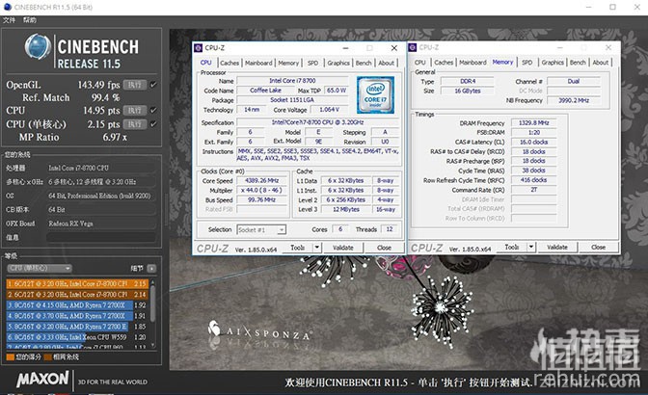Screen dimensions: 648x395
Task: Run the multi-core CPU benchmark
Action: pos(135,111)
